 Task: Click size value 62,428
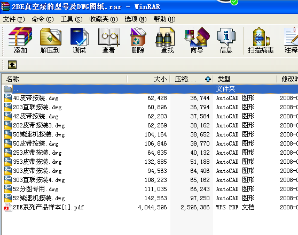[x=157, y=98]
